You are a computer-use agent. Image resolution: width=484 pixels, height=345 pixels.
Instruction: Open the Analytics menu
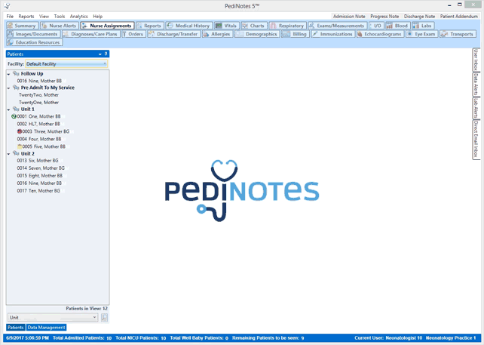point(78,17)
